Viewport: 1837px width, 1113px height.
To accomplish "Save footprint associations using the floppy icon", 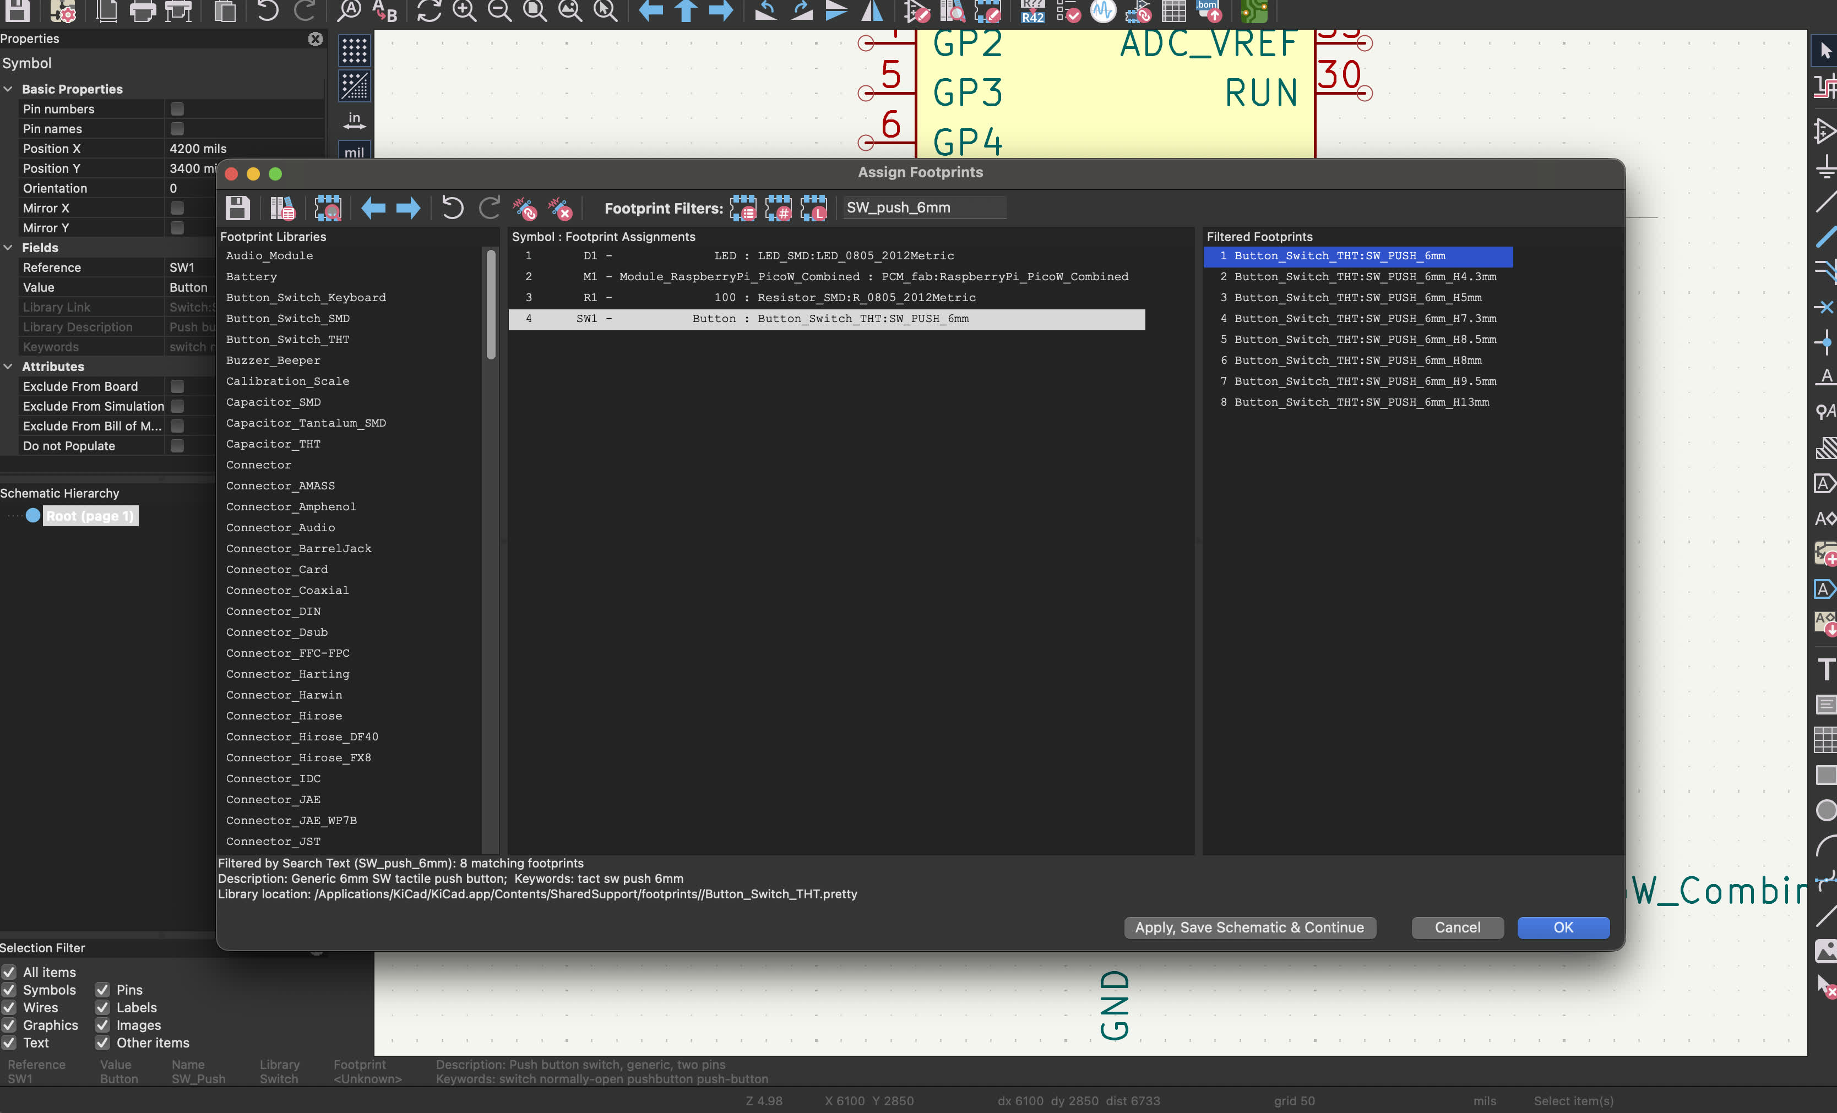I will click(x=237, y=209).
